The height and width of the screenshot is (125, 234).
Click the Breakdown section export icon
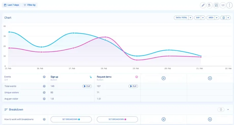pos(221,109)
